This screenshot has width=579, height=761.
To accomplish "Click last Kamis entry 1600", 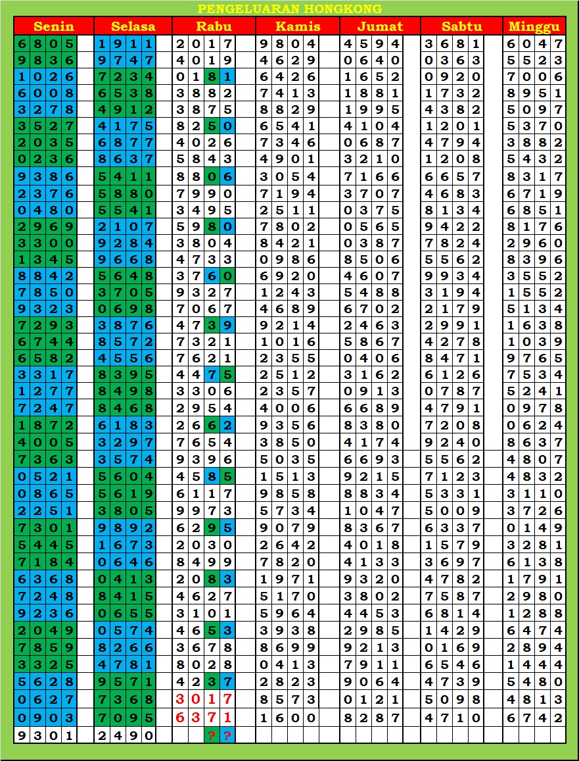I will point(288,717).
